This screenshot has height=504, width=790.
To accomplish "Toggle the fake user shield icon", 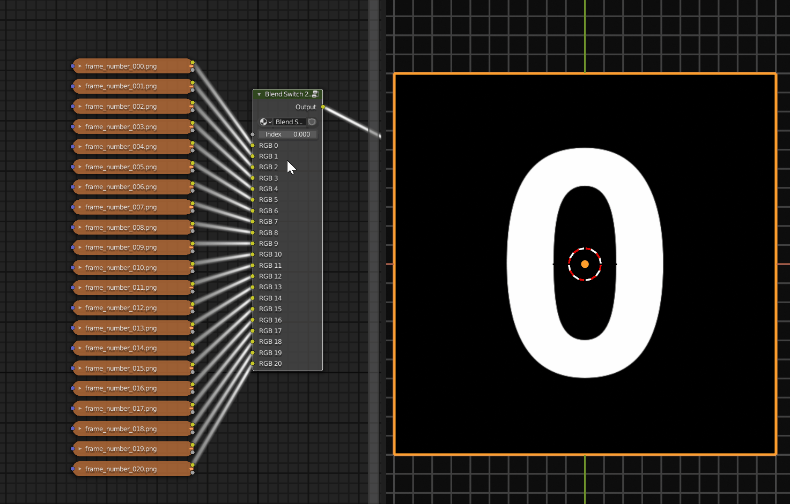I will pyautogui.click(x=312, y=122).
